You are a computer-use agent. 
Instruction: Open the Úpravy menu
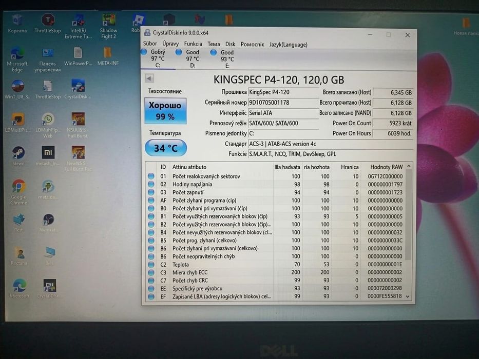click(170, 44)
